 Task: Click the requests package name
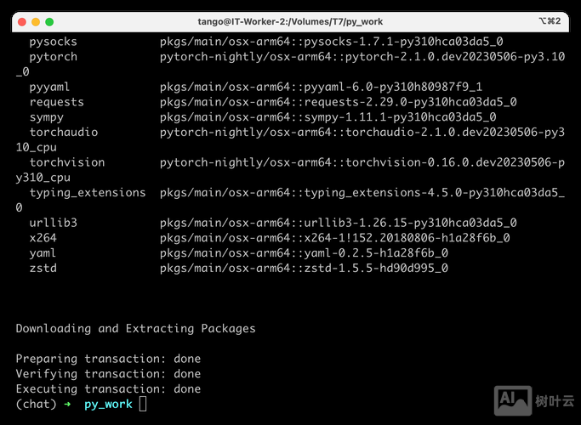pyautogui.click(x=56, y=102)
